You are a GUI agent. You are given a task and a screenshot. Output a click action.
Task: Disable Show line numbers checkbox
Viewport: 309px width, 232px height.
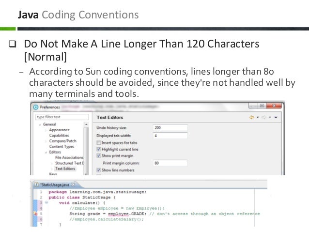pos(98,170)
